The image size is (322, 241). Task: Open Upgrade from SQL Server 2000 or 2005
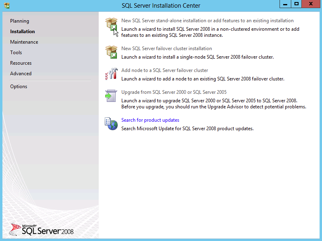[174, 92]
